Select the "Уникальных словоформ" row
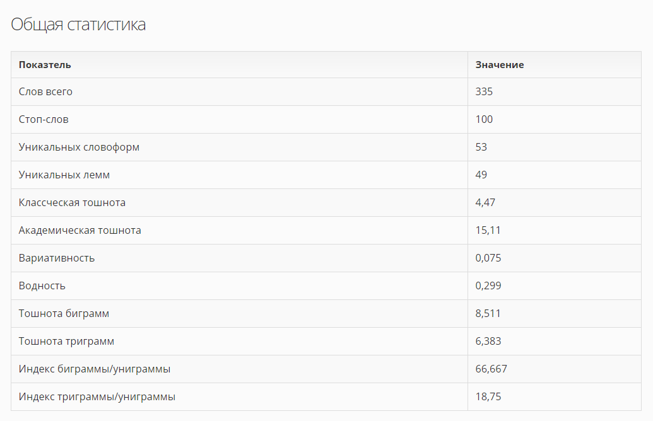 pyautogui.click(x=79, y=147)
